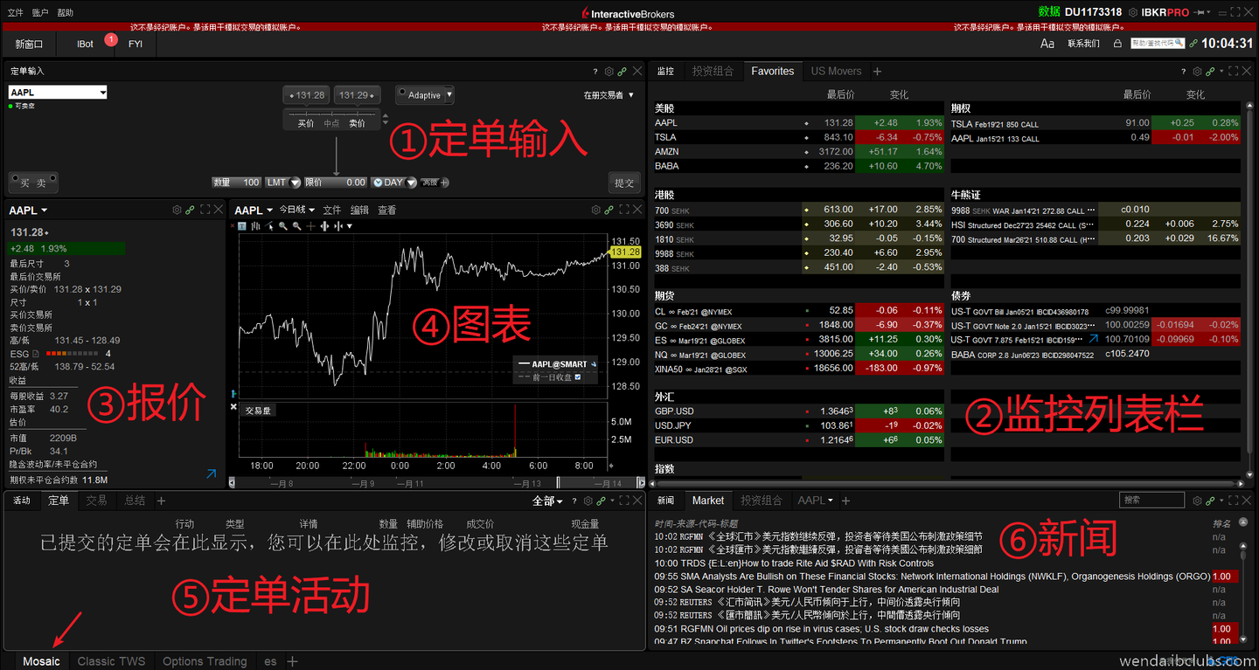Select the 买价 price button in order entry
The image size is (1259, 670).
[306, 123]
